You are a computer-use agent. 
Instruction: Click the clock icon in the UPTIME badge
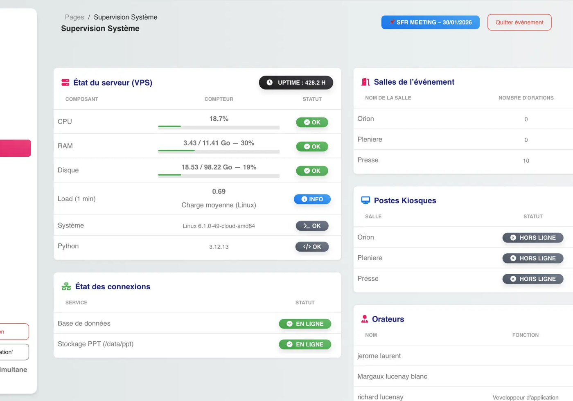point(270,82)
